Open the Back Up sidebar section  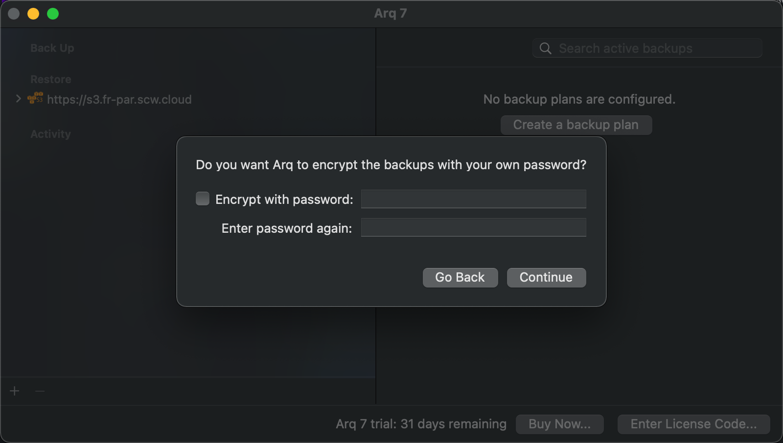point(52,48)
